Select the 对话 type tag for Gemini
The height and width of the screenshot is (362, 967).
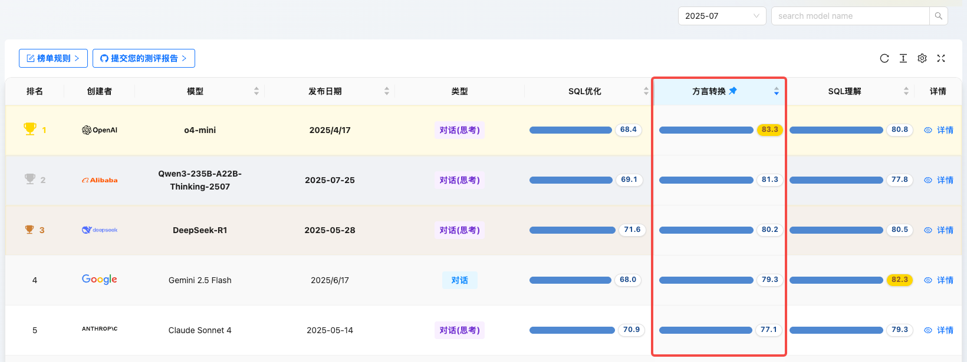click(x=460, y=280)
